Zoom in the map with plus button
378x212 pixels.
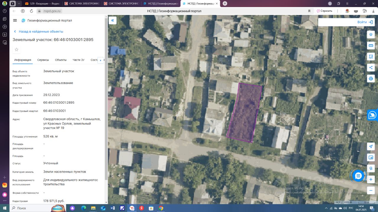371,179
